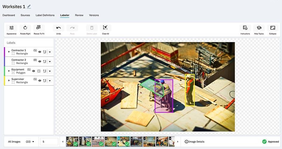Viewport: 282px width, 149px height.
Task: Open Help Topics
Action: click(x=259, y=28)
